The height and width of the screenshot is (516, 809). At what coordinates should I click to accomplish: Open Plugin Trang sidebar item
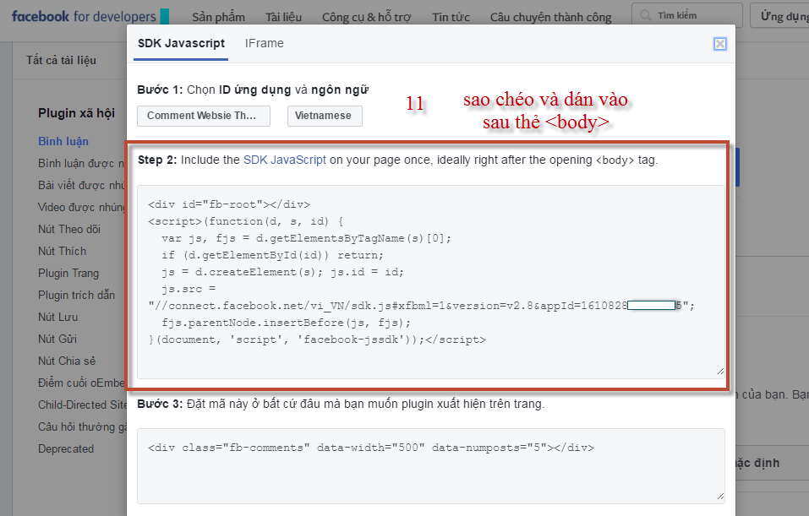pos(68,274)
